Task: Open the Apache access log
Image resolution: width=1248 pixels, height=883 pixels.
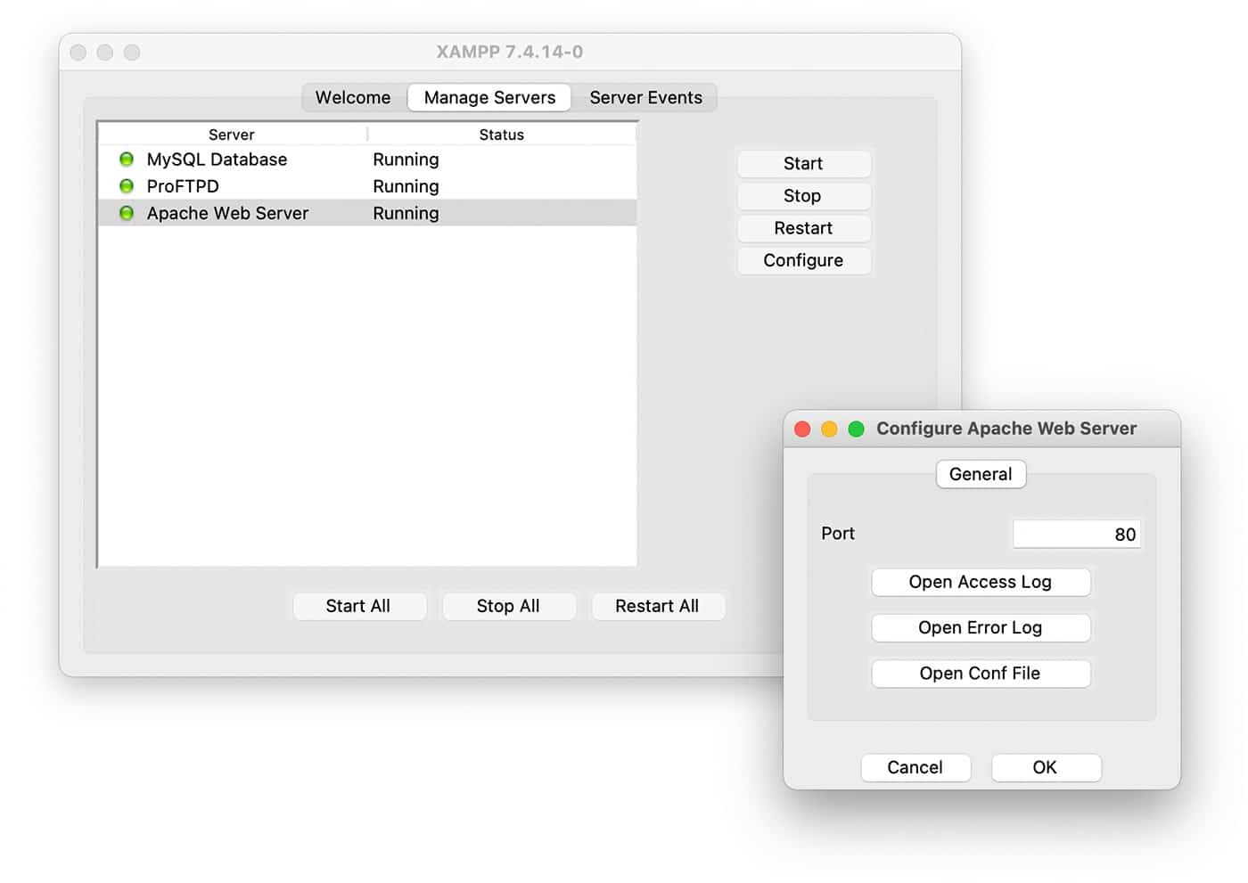Action: [981, 582]
